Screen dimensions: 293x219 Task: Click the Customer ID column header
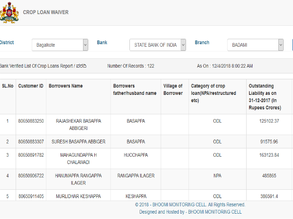point(30,86)
